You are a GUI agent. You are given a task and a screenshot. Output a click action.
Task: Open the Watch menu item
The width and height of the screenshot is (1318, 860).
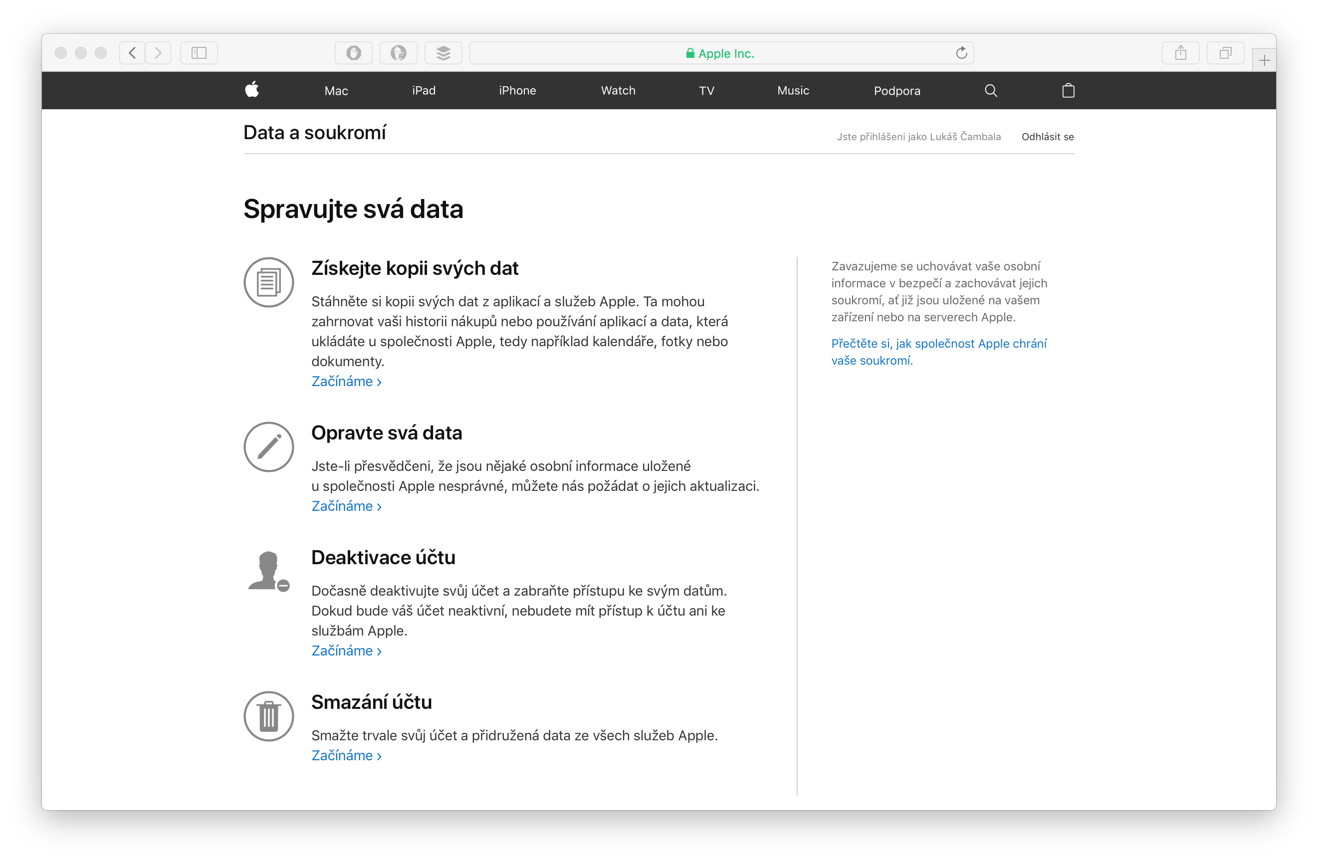(x=618, y=90)
